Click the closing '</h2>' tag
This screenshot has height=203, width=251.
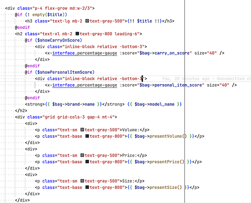[x=21, y=111]
